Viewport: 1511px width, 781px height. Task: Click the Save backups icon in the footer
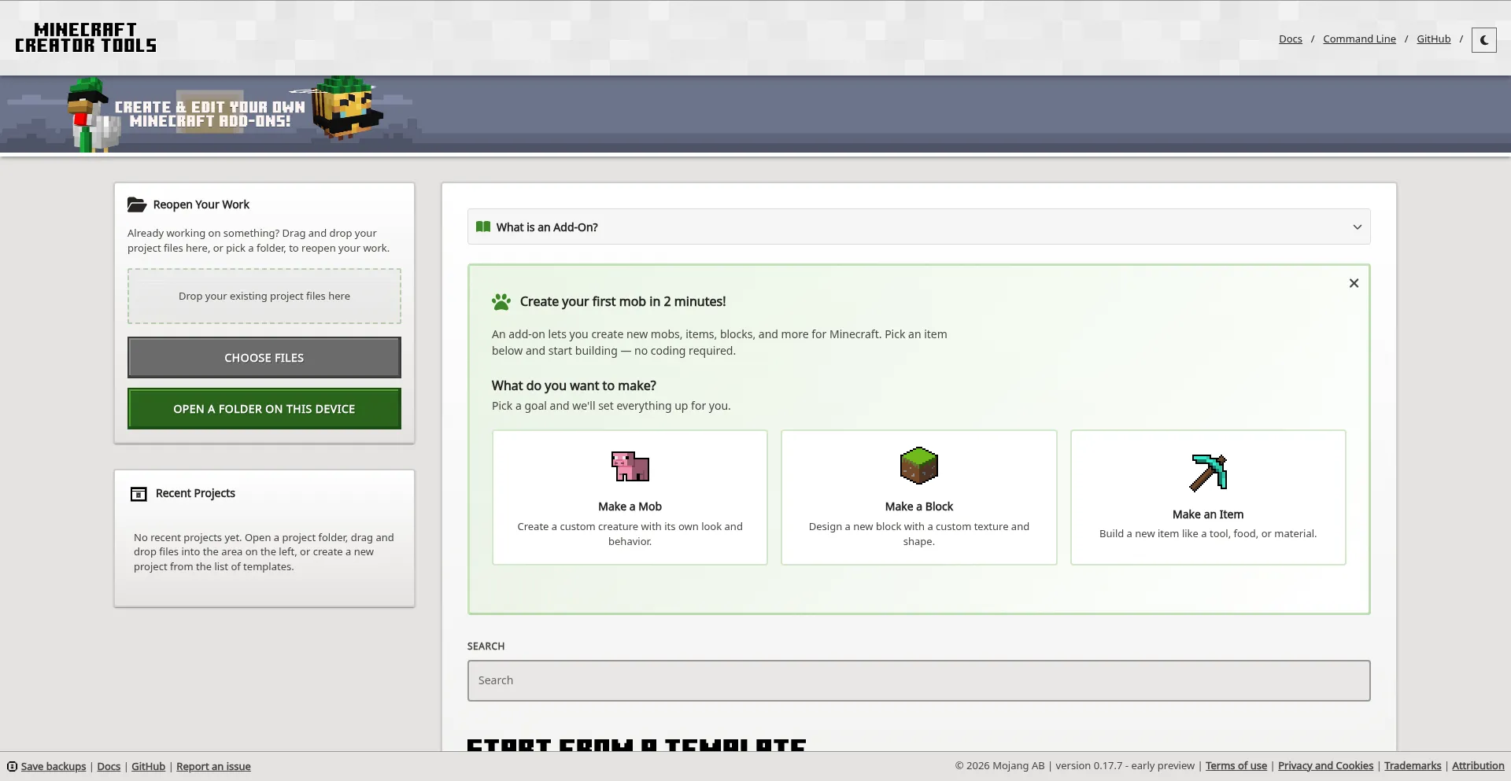point(12,766)
